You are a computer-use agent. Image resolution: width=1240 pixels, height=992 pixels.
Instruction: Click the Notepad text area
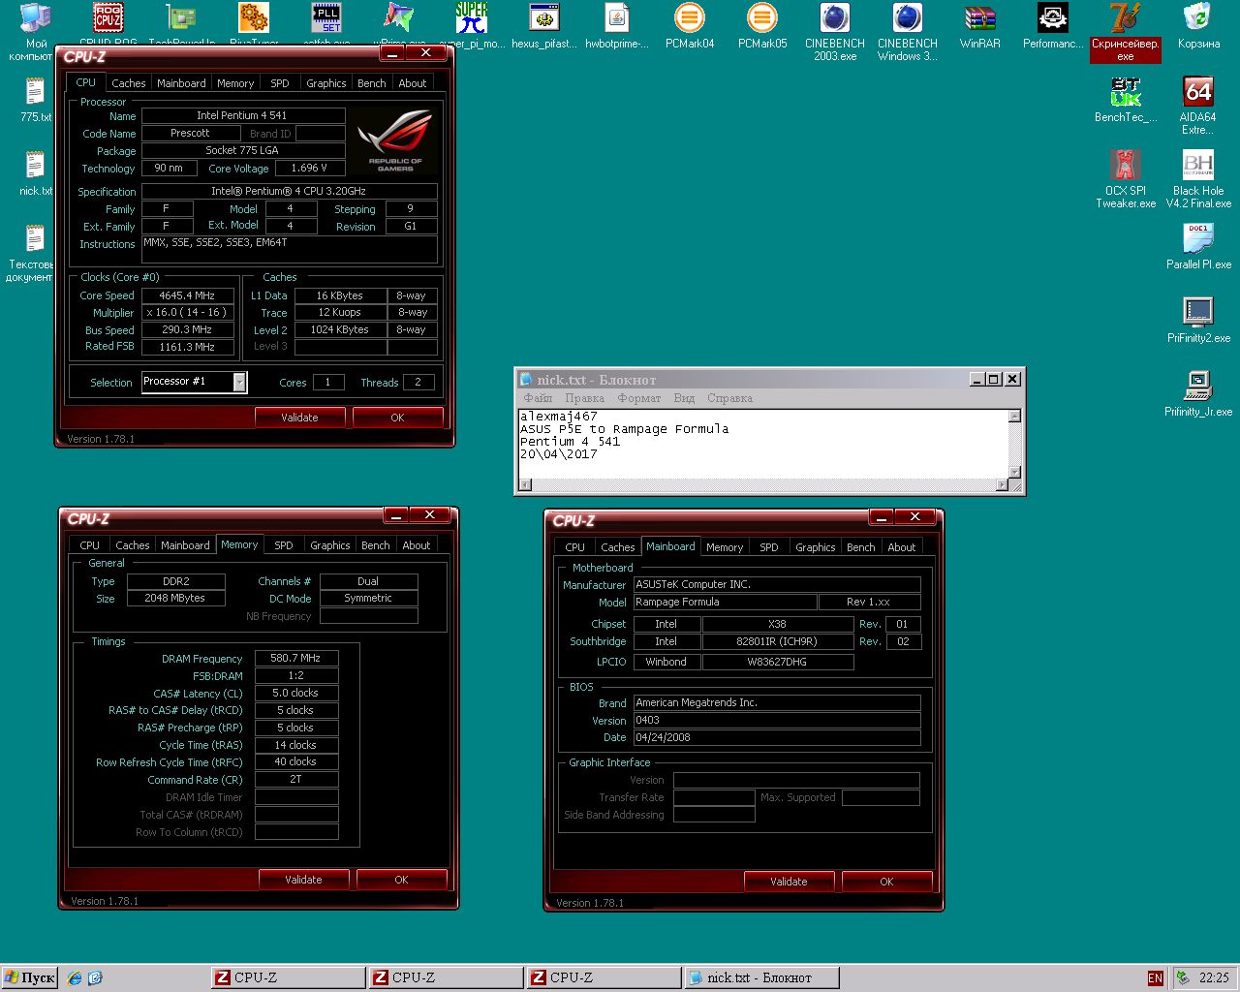tap(763, 444)
